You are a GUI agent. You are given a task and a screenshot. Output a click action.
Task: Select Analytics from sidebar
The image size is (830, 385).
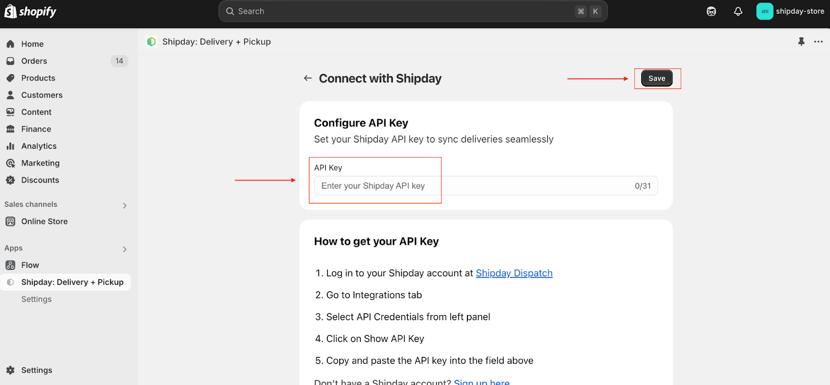point(39,146)
